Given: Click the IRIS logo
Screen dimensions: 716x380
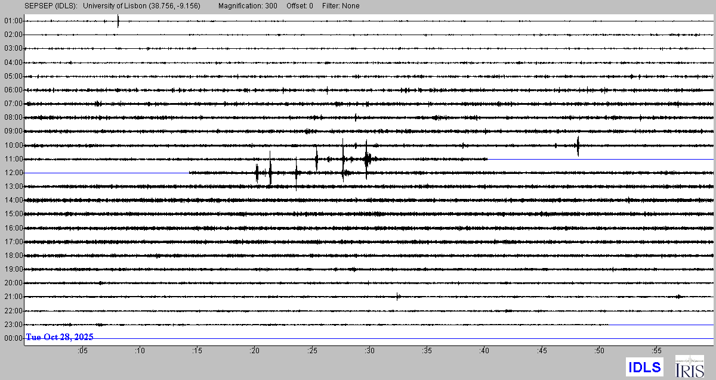Looking at the screenshot, I should 689,366.
